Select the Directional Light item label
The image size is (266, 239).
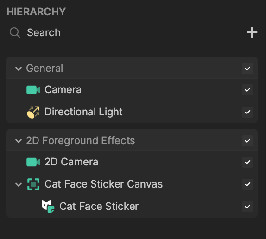(83, 112)
